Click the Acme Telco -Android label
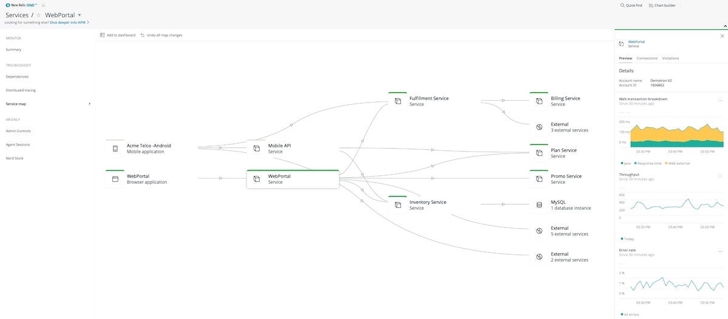This screenshot has height=319, width=728. click(150, 146)
